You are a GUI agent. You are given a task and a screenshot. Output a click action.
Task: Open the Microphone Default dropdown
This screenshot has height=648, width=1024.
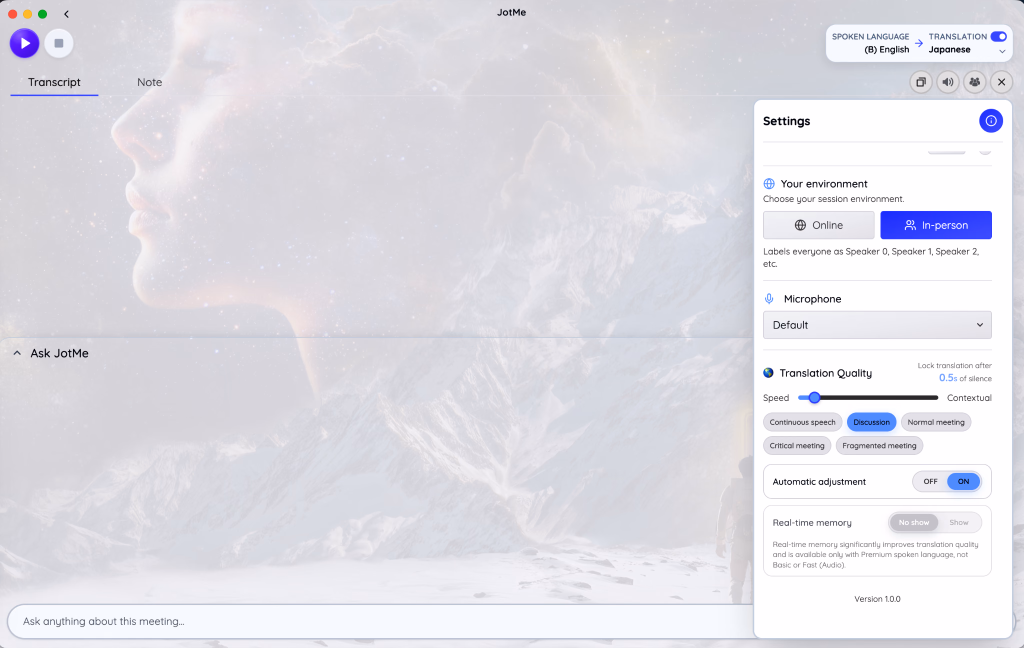pyautogui.click(x=877, y=325)
